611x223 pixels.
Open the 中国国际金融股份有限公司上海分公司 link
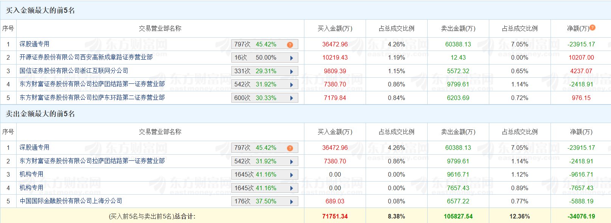pos(71,201)
